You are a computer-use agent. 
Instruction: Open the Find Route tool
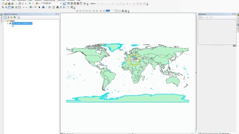pyautogui.click(x=61, y=7)
